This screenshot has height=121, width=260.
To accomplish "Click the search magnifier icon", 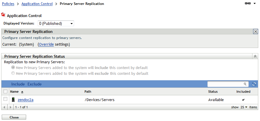I will 245,84.
